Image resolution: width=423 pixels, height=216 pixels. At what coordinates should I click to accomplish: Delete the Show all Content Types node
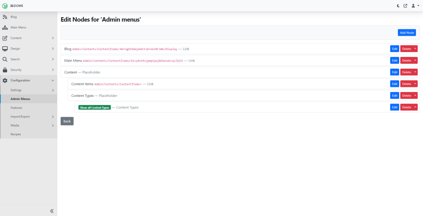(x=407, y=107)
